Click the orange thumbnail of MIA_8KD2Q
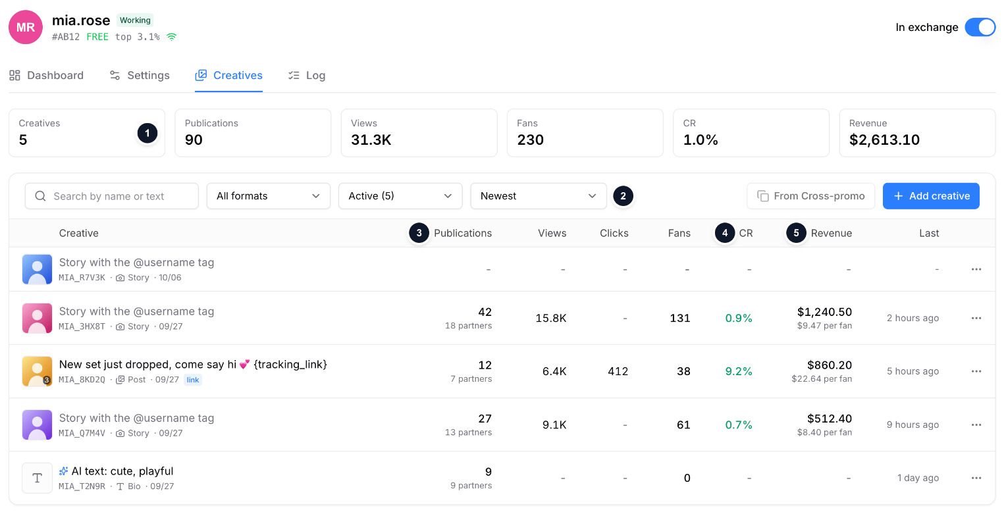Screen dimensions: 1006x516 tap(38, 371)
